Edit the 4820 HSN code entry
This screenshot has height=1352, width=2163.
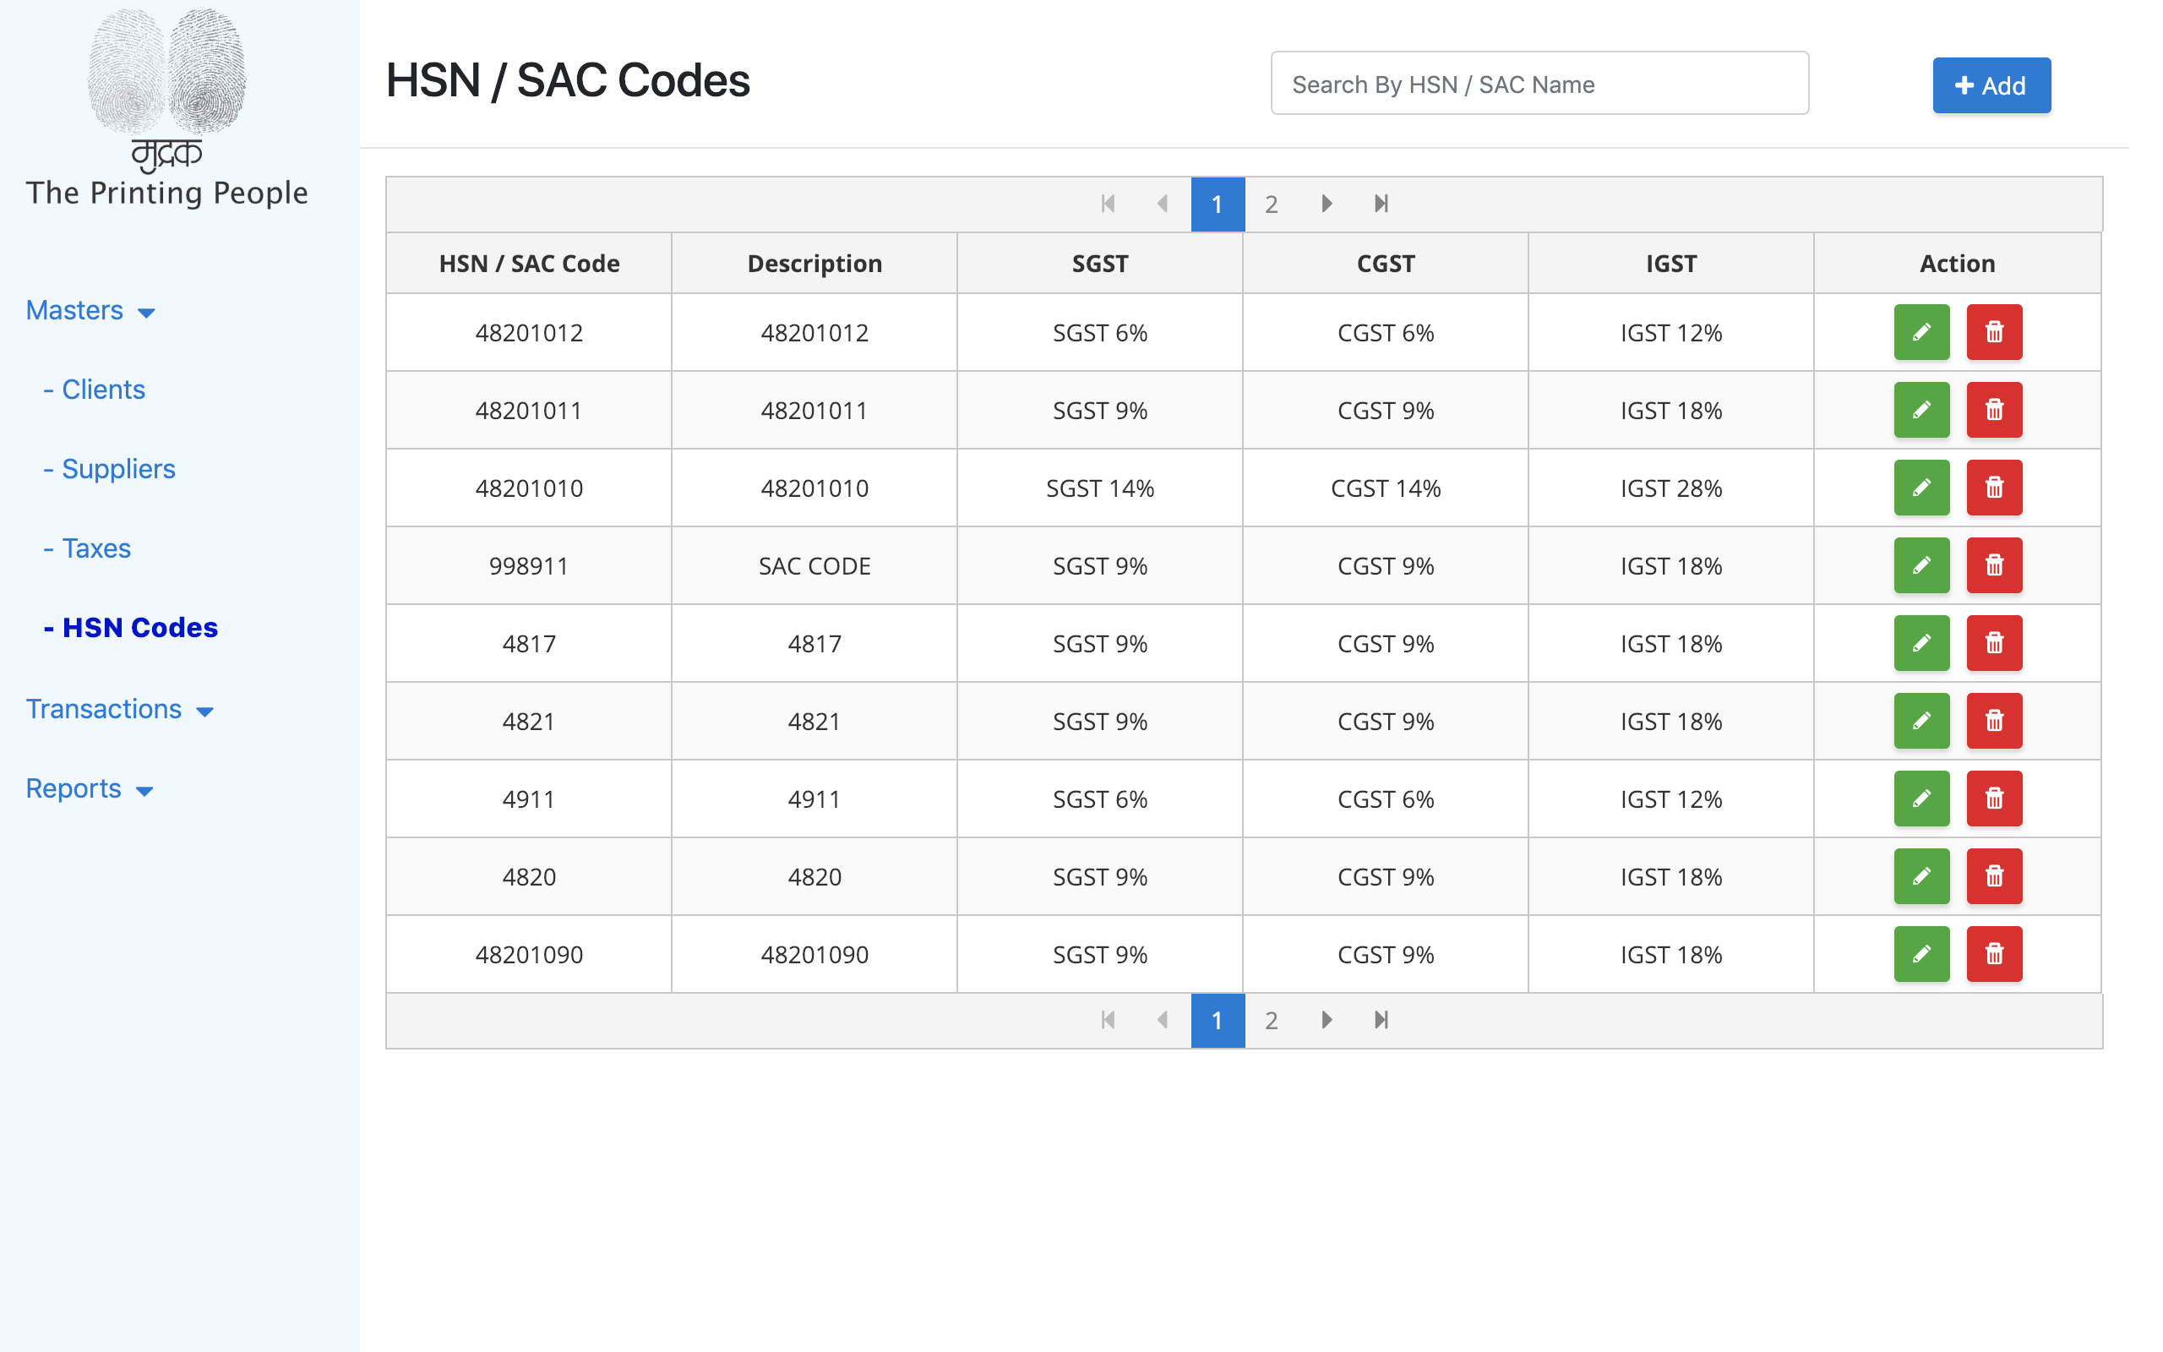tap(1921, 876)
